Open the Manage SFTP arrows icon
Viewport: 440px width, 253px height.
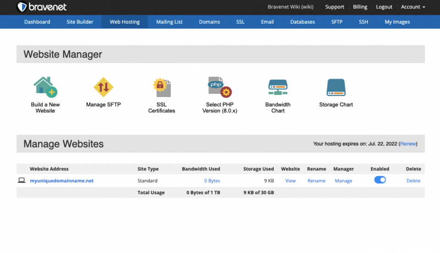[103, 87]
